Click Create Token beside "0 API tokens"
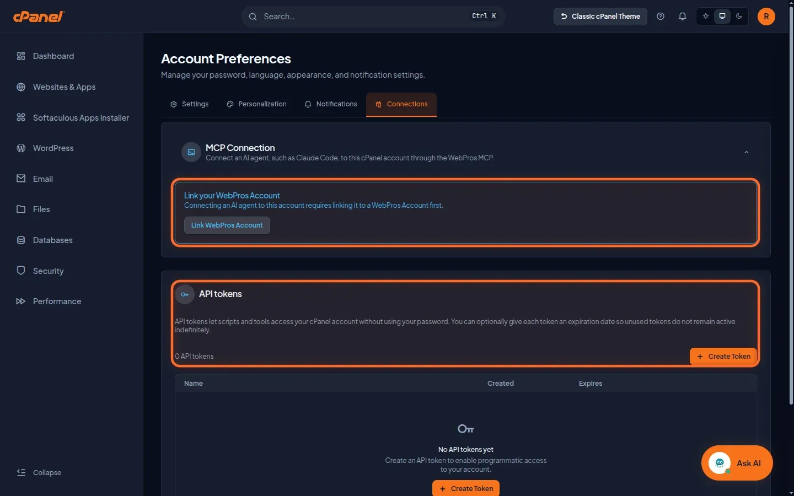Screen dimensions: 794x496 (723, 357)
